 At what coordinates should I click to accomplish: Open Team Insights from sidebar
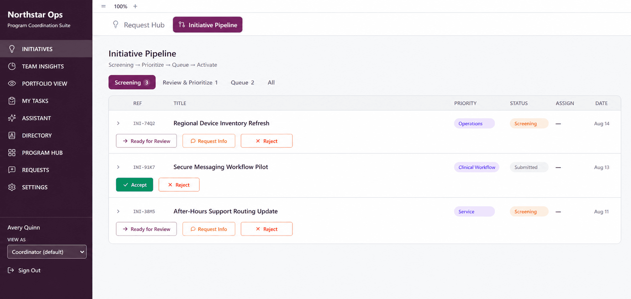(46, 66)
